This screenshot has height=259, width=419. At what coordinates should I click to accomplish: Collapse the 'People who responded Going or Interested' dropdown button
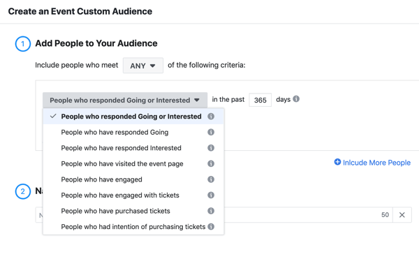(125, 100)
